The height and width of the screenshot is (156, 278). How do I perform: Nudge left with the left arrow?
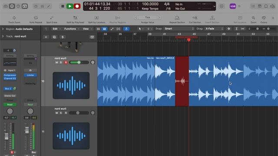click(x=136, y=17)
